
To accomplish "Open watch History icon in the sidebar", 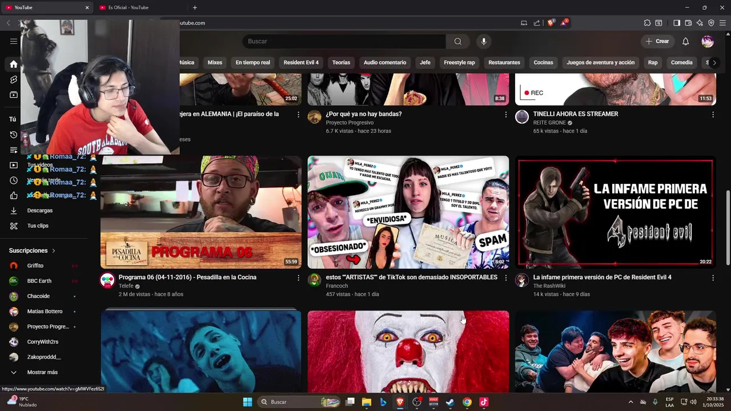I will coord(14,135).
